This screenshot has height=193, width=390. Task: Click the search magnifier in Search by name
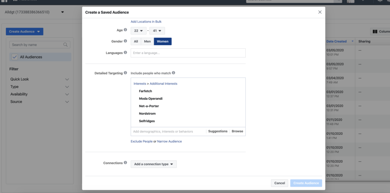pos(66,45)
